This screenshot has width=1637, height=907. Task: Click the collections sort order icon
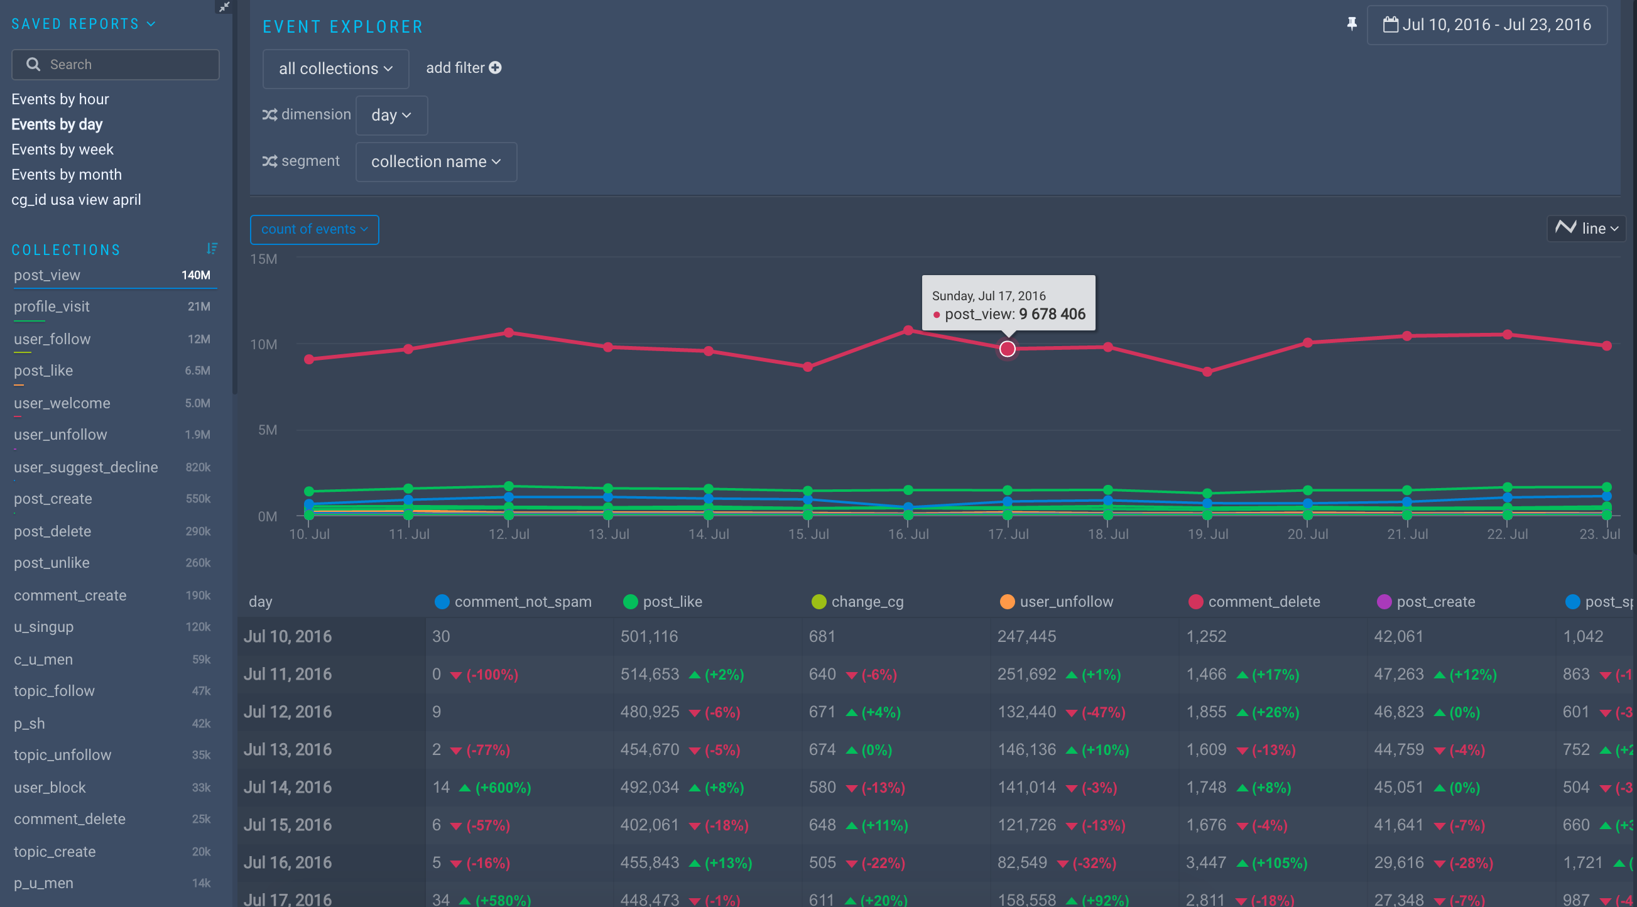212,249
